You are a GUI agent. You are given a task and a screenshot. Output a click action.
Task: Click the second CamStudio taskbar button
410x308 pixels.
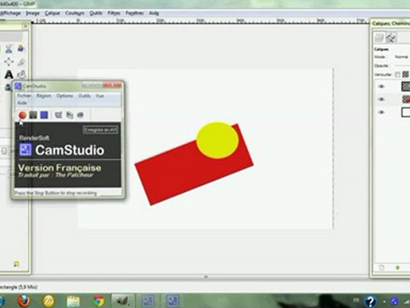(x=173, y=301)
